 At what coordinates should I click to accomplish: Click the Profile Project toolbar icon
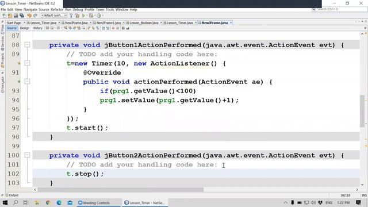point(99,16)
